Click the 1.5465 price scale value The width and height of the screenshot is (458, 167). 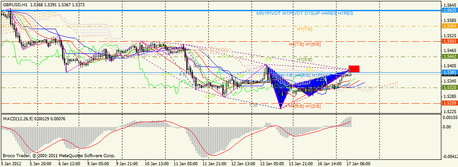click(x=450, y=51)
